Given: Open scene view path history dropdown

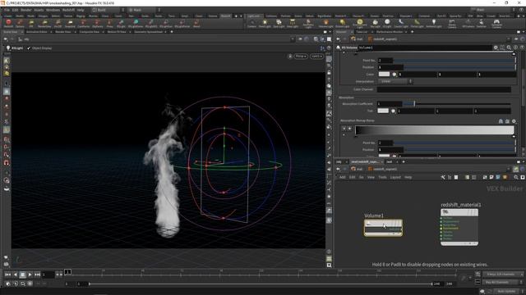Looking at the screenshot, I should pos(293,39).
